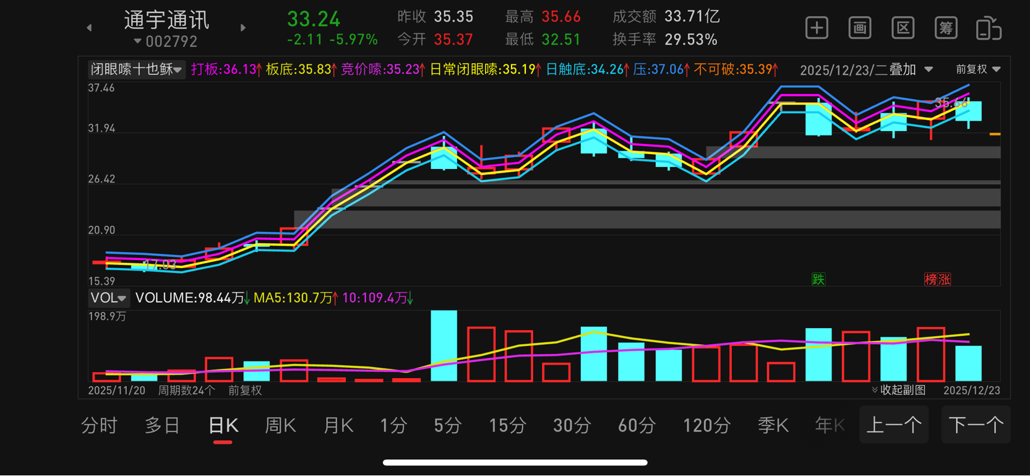Select the 季K quarterly tab
Viewport: 1030px width, 476px height.
[x=773, y=425]
